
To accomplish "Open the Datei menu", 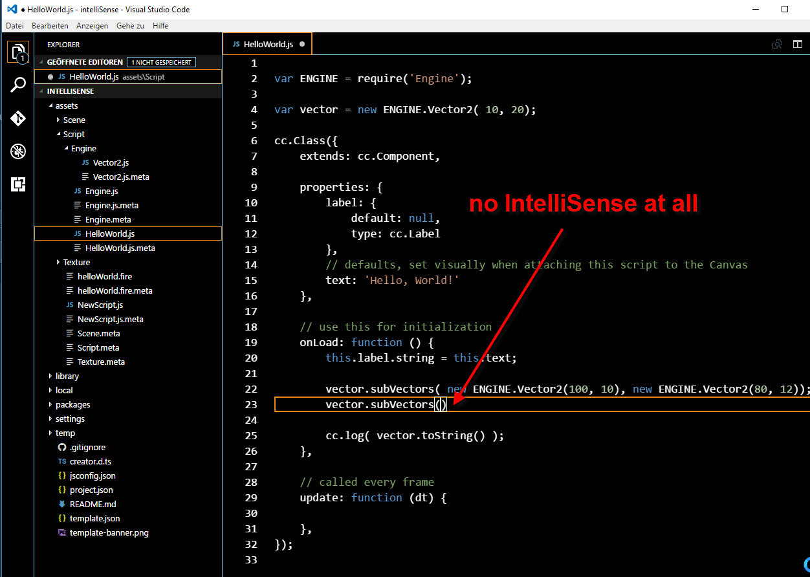I will pos(14,25).
